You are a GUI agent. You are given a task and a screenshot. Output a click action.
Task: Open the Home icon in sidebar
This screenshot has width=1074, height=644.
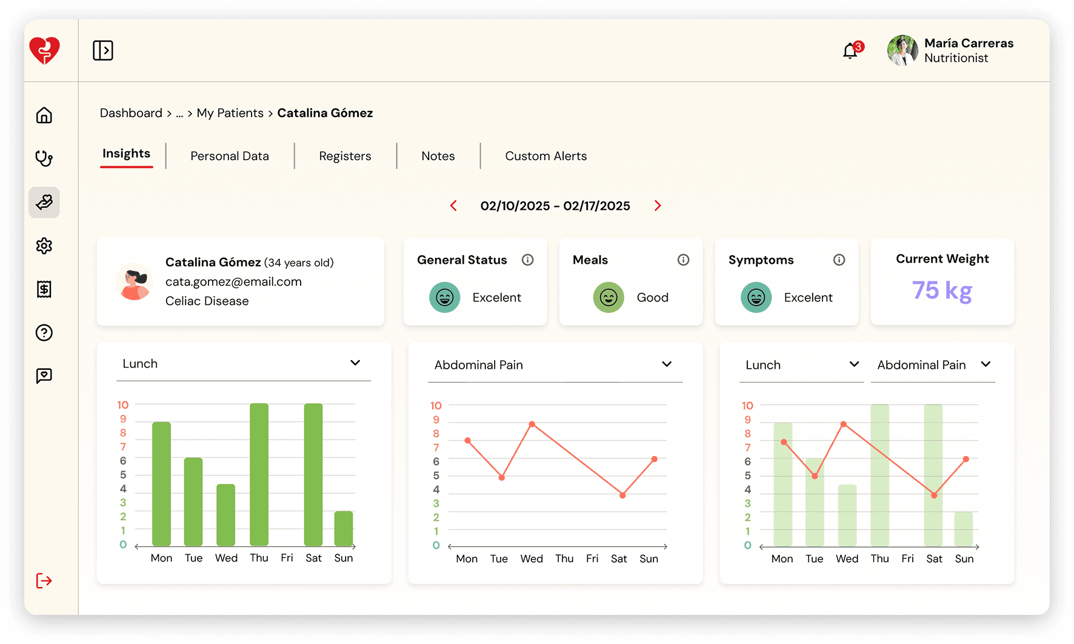pos(44,115)
